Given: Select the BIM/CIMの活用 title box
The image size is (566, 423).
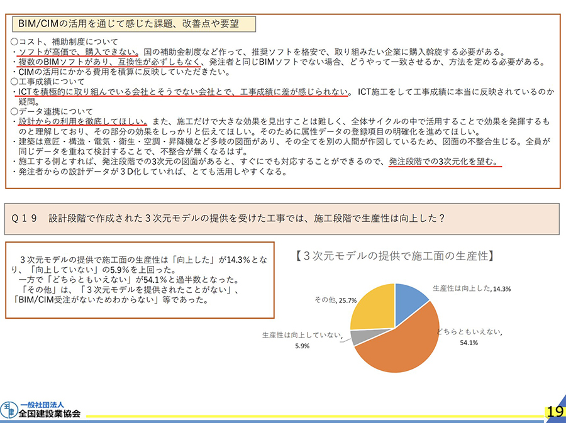Looking at the screenshot, I should (134, 24).
